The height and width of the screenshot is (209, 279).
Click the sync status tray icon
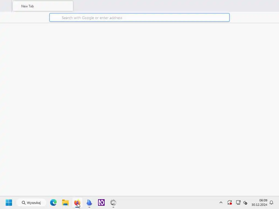pos(229,202)
